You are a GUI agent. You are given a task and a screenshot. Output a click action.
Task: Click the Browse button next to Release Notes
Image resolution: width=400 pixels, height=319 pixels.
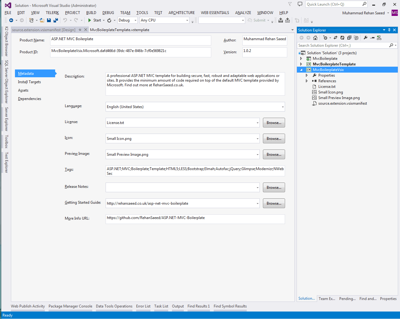274,187
